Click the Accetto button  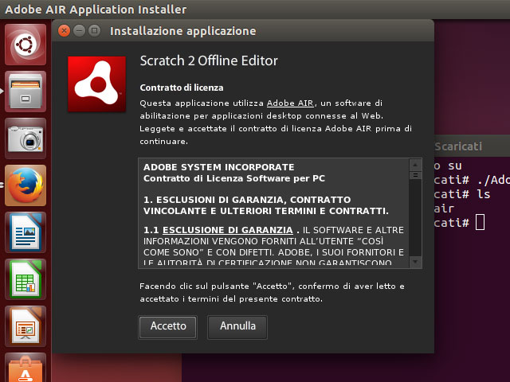tap(168, 327)
